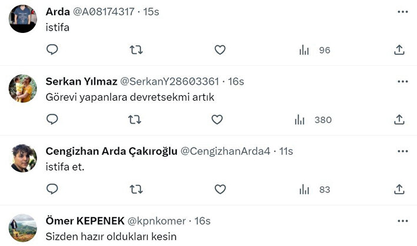Open Arda's profile picture
Viewport: 417px width, 246px height.
coord(23,19)
